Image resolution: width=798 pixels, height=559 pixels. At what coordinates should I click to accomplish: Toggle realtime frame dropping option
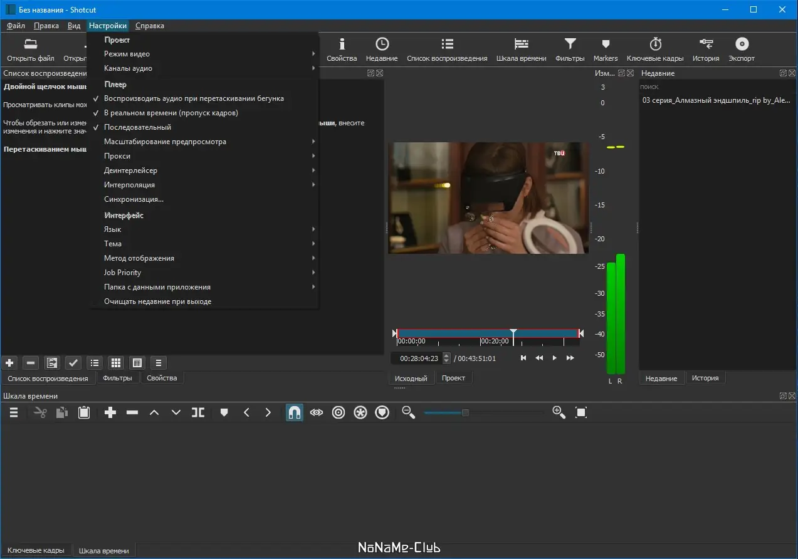[171, 113]
